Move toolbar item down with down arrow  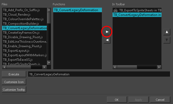click(167, 40)
